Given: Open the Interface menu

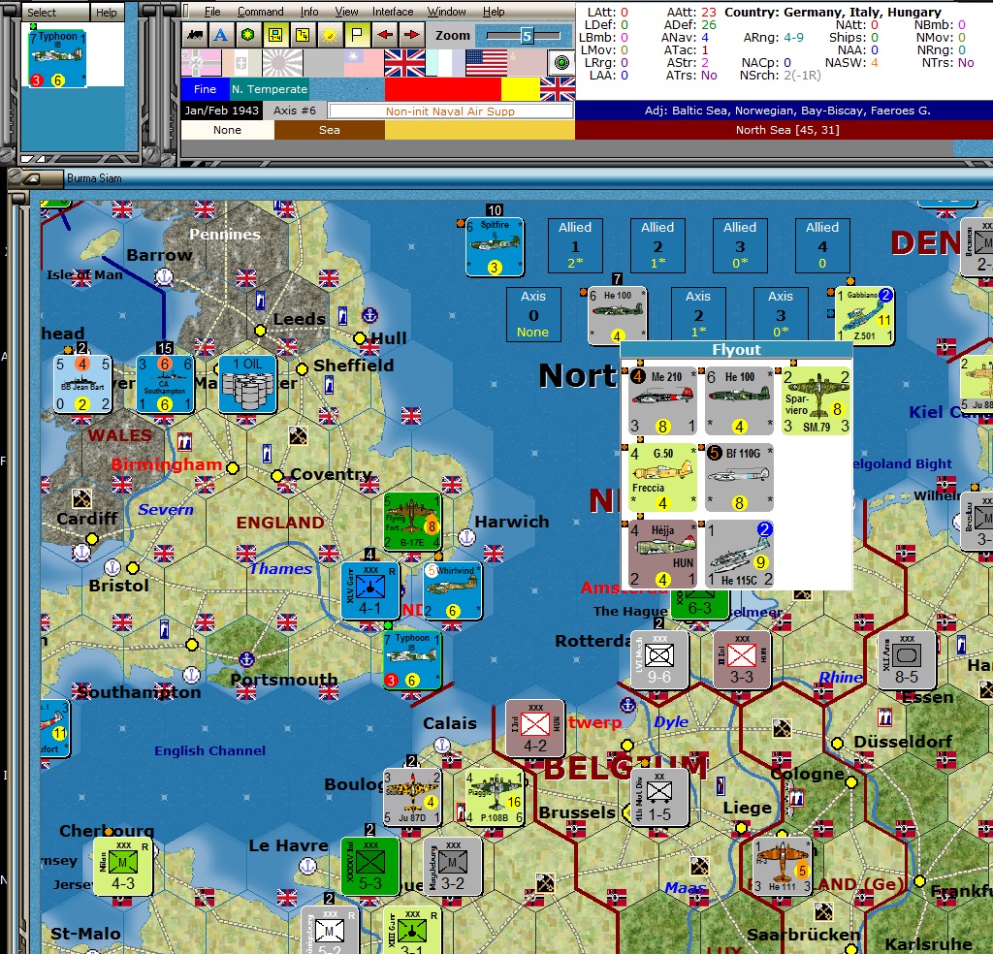Looking at the screenshot, I should point(393,12).
